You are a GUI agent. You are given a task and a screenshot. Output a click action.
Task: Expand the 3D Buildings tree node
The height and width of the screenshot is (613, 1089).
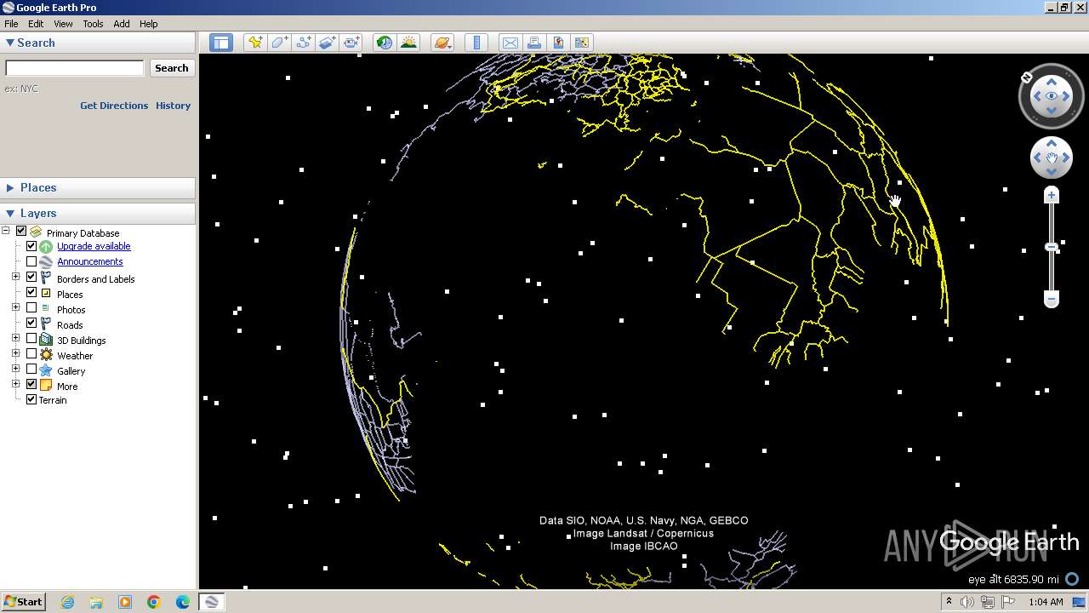coord(15,338)
